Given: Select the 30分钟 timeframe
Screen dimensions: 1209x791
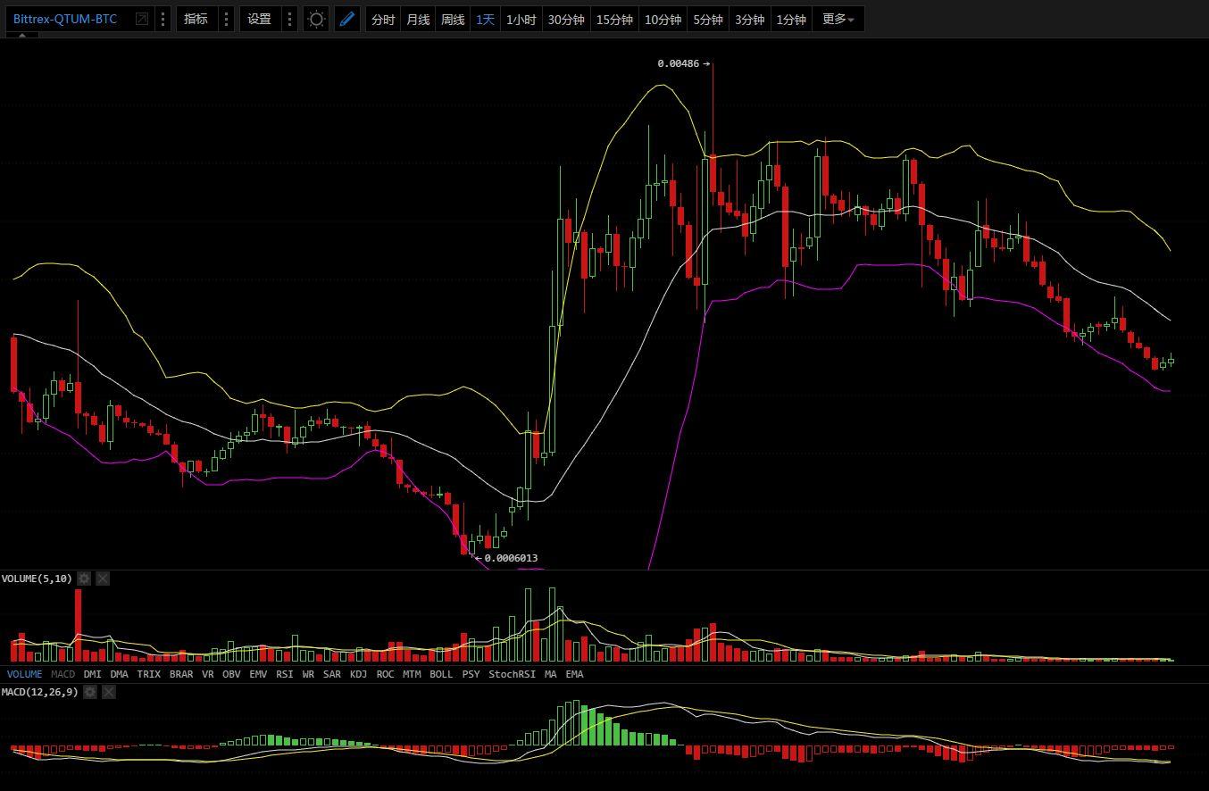Looking at the screenshot, I should click(x=566, y=19).
